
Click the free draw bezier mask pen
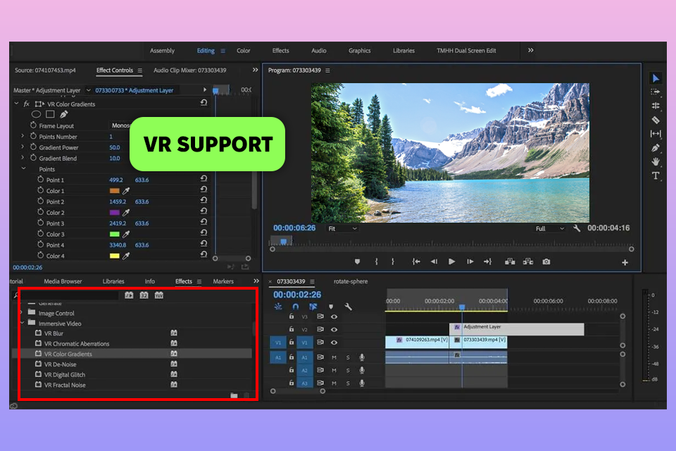click(x=64, y=114)
